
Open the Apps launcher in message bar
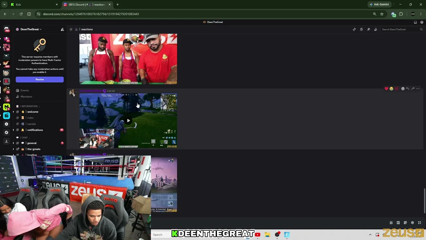tap(419, 223)
